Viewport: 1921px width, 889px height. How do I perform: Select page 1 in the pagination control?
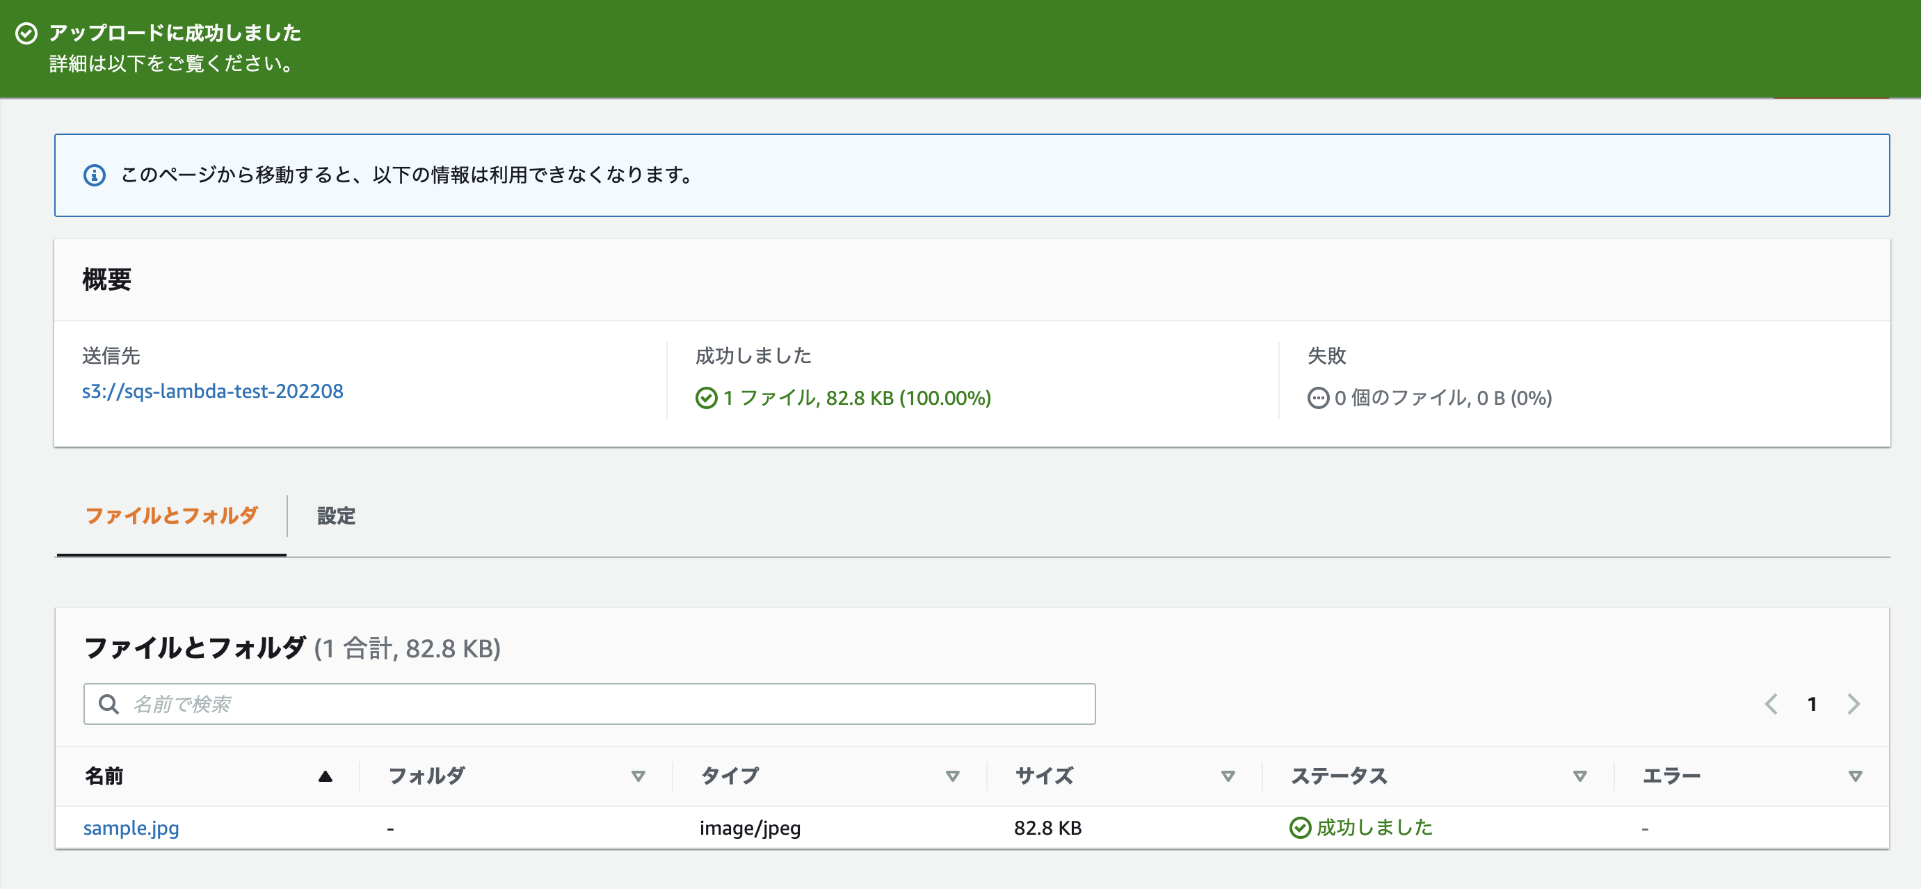tap(1812, 703)
